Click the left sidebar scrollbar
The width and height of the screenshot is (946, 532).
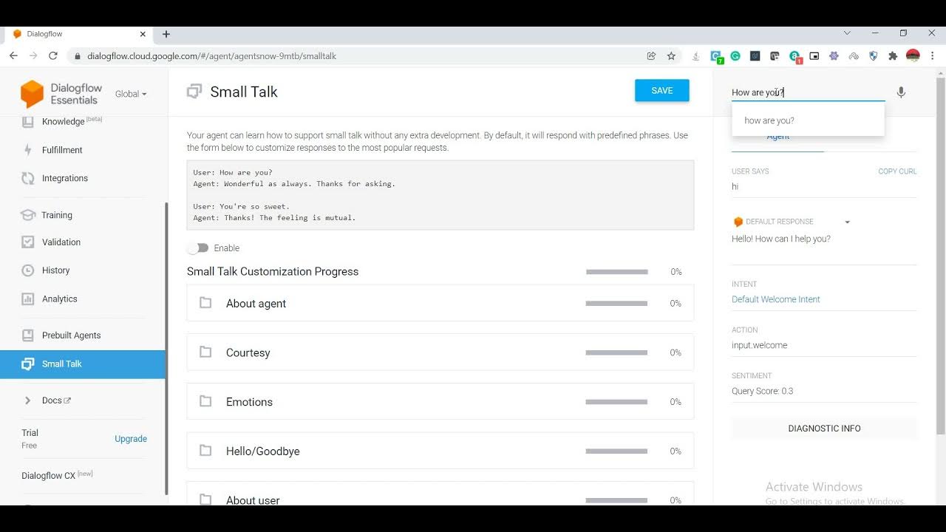[x=166, y=347]
